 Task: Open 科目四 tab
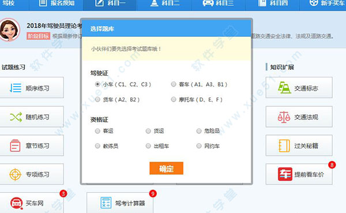point(272,5)
